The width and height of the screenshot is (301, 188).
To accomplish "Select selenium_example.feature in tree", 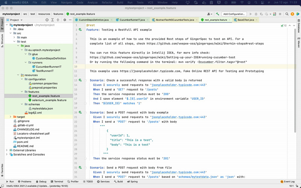I will pyautogui.click(x=49, y=100).
